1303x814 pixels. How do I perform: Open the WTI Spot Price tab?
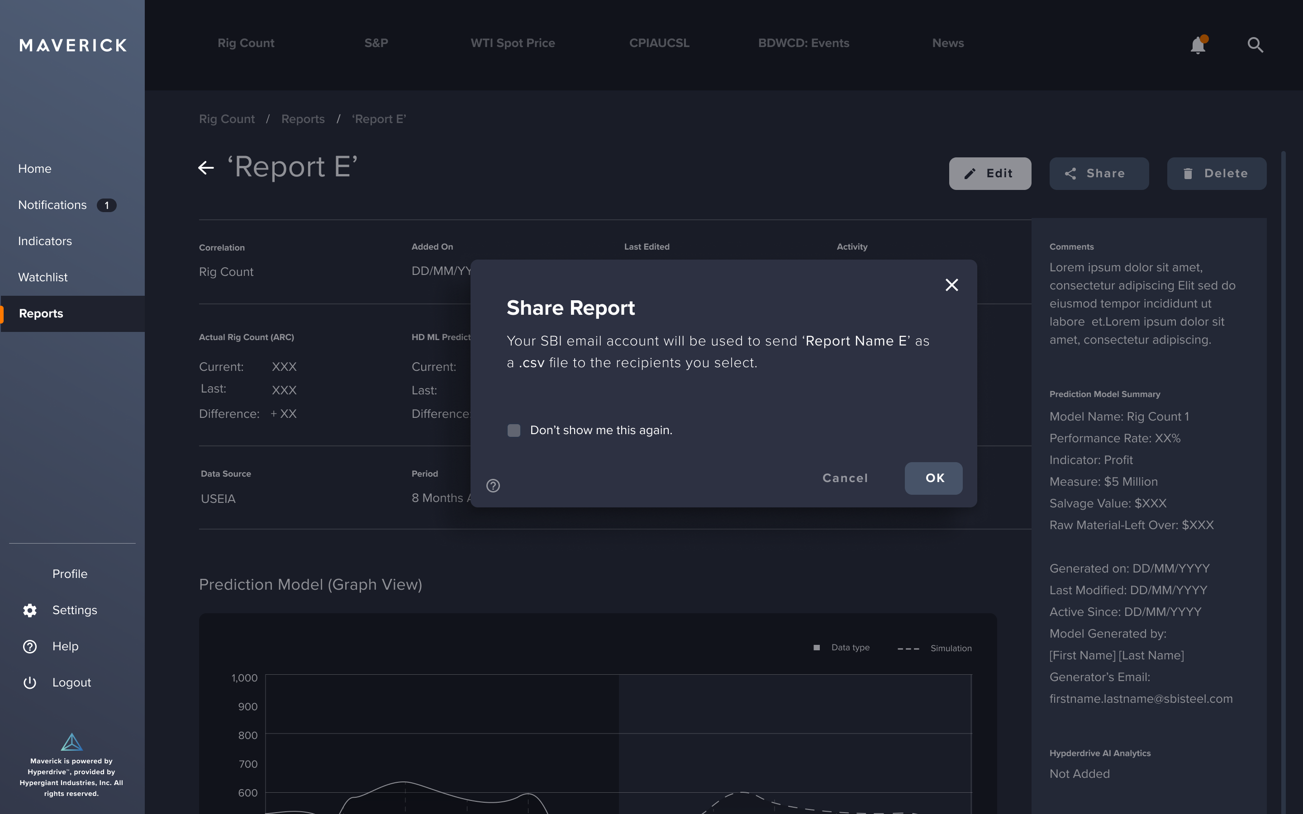tap(512, 43)
